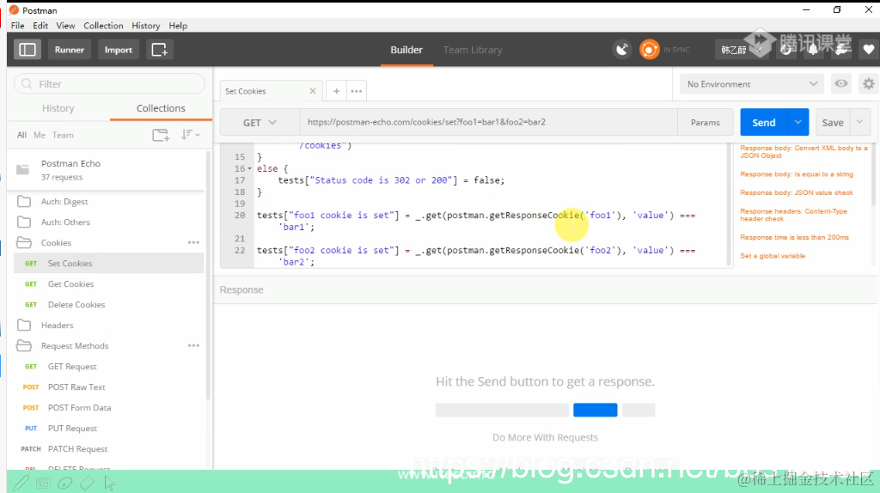Click the Import button
The width and height of the screenshot is (880, 493).
pyautogui.click(x=119, y=49)
